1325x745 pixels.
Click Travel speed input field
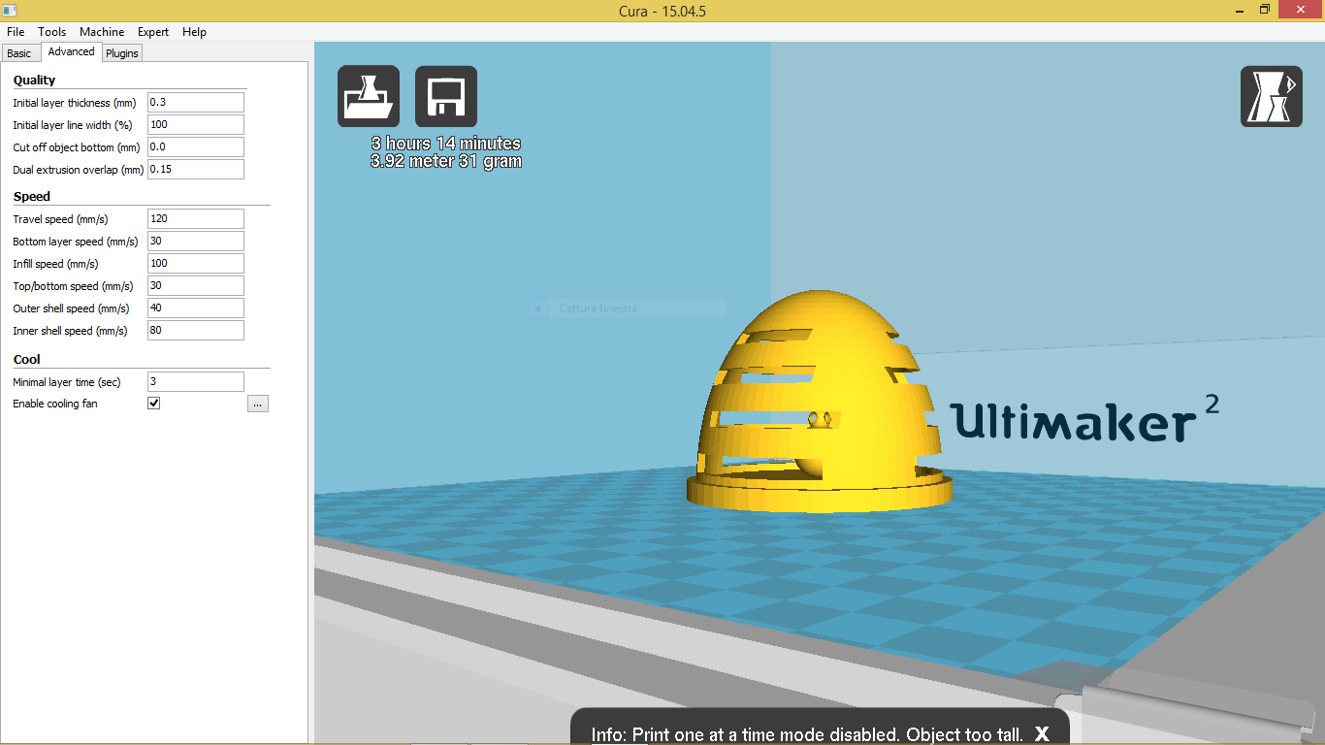click(x=196, y=219)
